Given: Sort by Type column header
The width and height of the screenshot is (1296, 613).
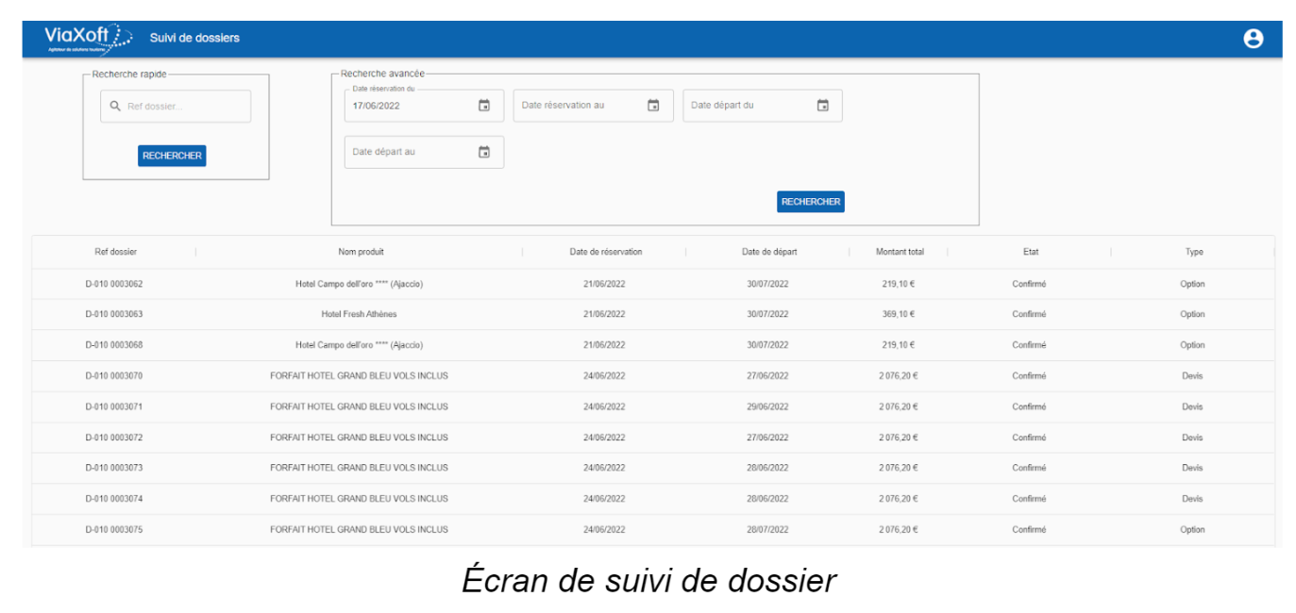Looking at the screenshot, I should pyautogui.click(x=1194, y=252).
